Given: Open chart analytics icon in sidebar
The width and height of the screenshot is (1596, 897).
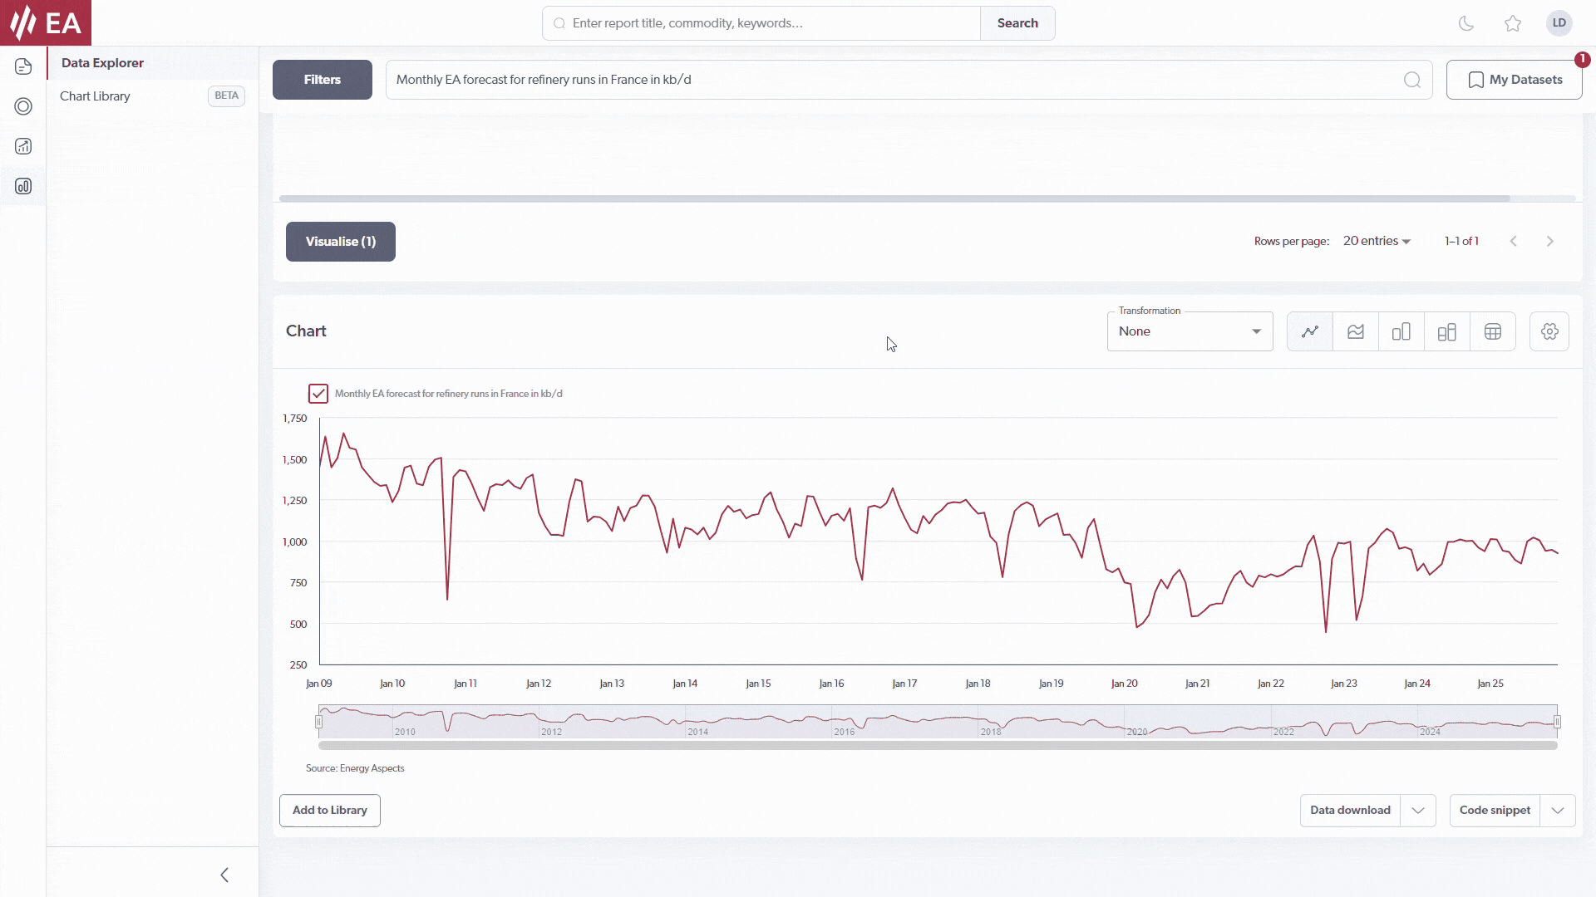Looking at the screenshot, I should [23, 146].
